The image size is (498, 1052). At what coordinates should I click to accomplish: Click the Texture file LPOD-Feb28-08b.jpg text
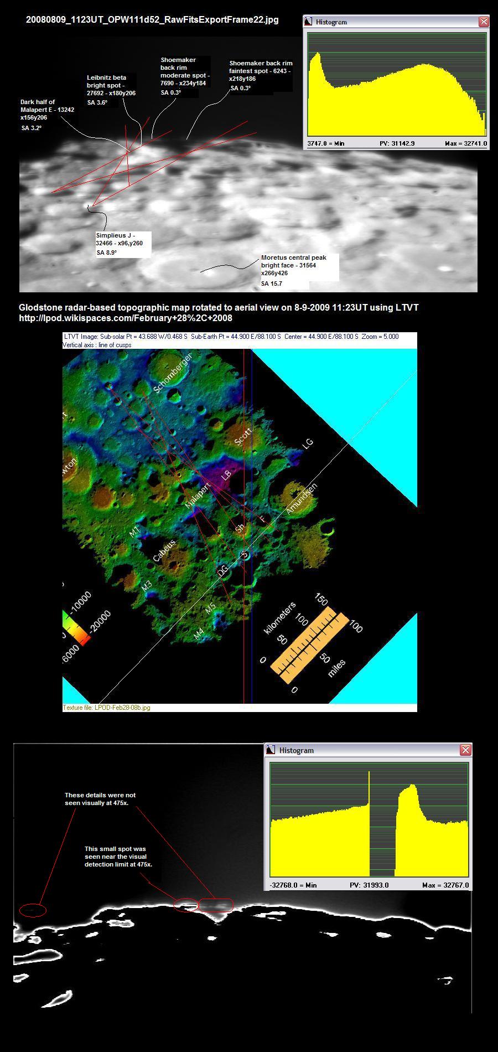click(x=106, y=708)
